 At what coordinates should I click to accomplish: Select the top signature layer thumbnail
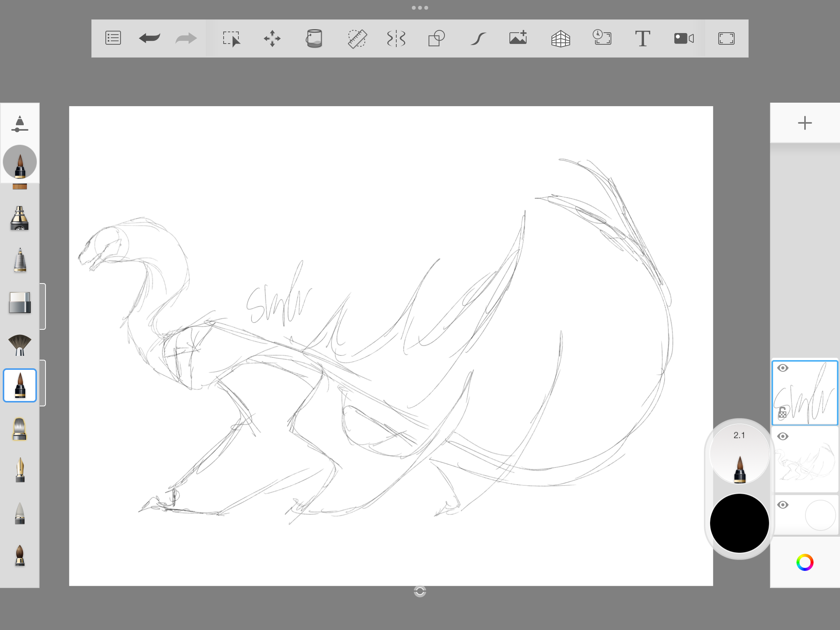coord(805,393)
